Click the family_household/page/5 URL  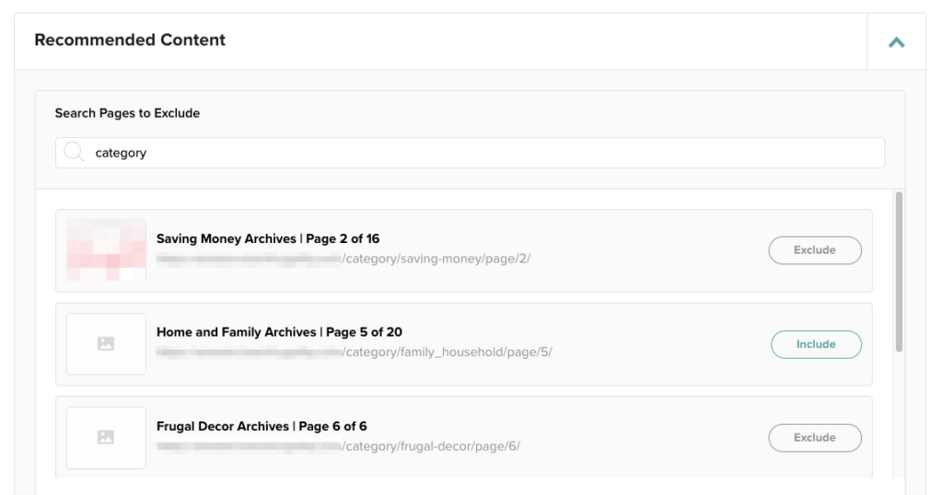pos(447,352)
